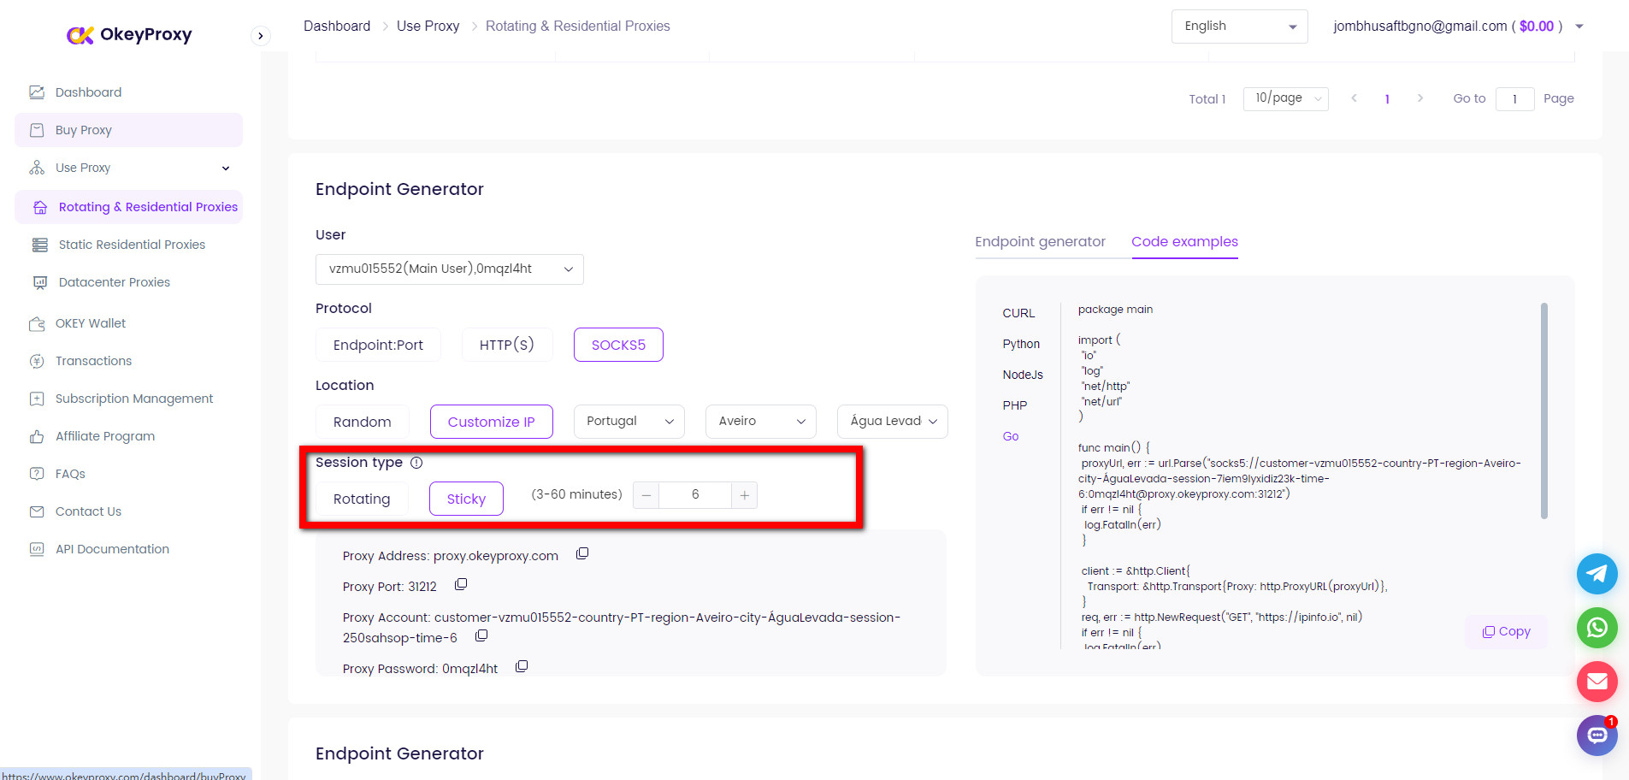Copy the Proxy Port value
This screenshot has width=1629, height=780.
[x=461, y=585]
